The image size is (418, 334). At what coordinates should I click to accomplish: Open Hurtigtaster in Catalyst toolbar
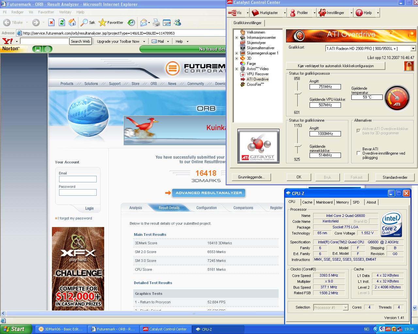pyautogui.click(x=265, y=13)
